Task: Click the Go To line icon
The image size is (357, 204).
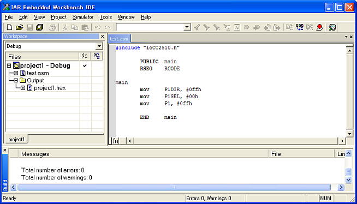Action: (x=237, y=27)
